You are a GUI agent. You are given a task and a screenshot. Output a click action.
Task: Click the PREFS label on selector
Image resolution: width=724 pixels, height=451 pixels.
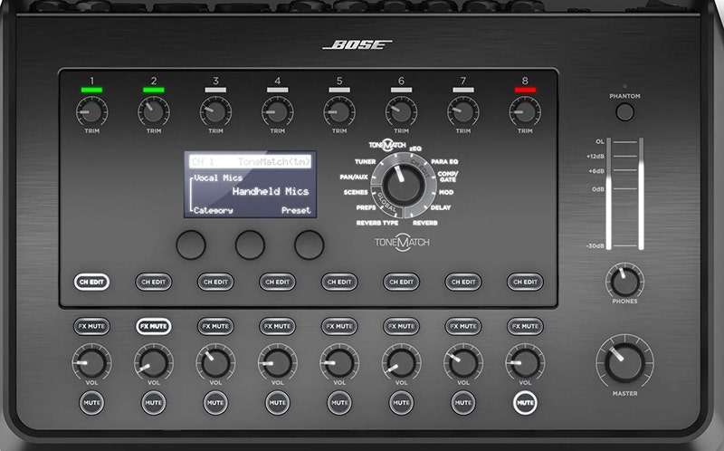tap(366, 207)
